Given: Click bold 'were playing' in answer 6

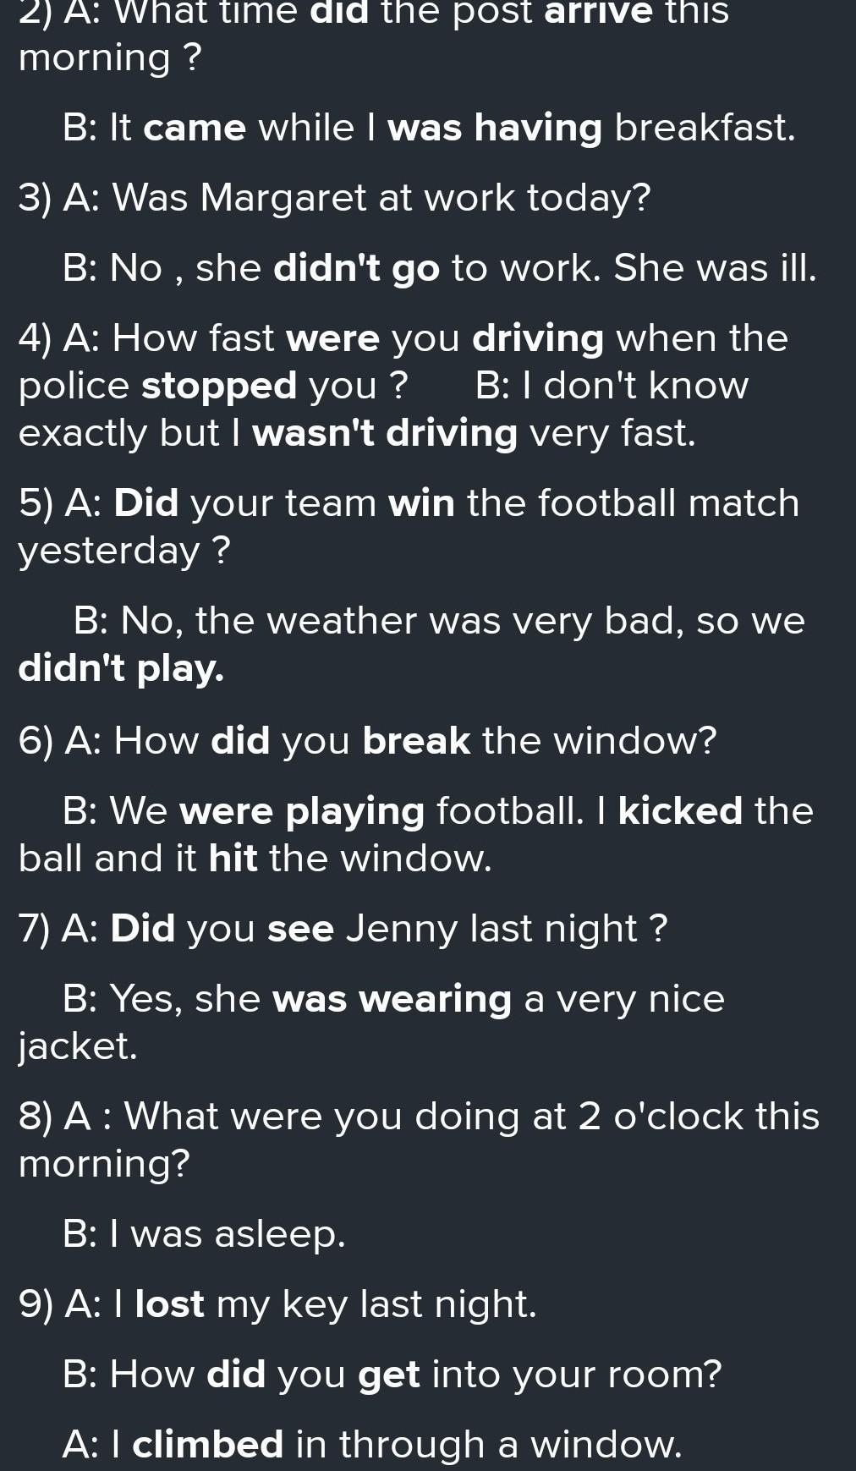Looking at the screenshot, I should (x=302, y=811).
